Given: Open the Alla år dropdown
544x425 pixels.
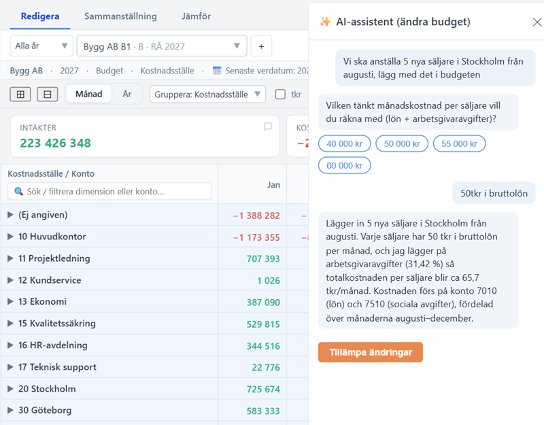Looking at the screenshot, I should pyautogui.click(x=41, y=46).
